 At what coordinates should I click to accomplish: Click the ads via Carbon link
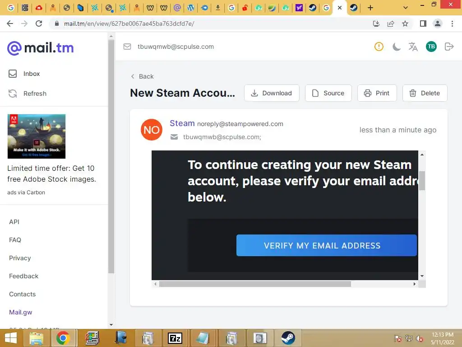(26, 192)
